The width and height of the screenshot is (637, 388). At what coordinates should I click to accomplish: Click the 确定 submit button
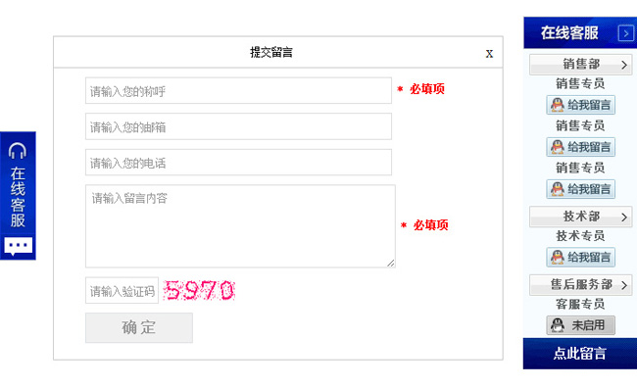click(139, 327)
